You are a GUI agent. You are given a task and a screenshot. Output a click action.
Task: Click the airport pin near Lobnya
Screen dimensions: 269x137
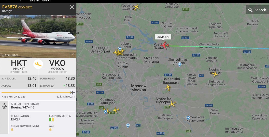pyautogui.click(x=120, y=49)
